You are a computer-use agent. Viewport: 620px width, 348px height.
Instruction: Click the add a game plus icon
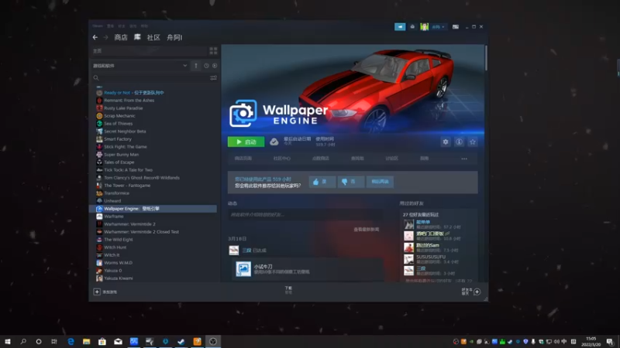tap(97, 292)
